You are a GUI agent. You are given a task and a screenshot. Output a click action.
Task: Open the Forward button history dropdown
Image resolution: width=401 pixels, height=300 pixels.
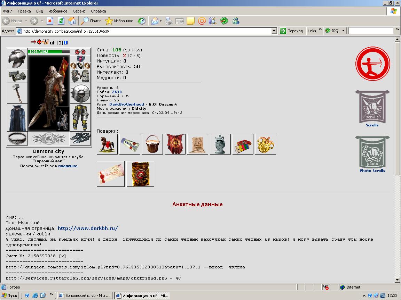pyautogui.click(x=42, y=21)
